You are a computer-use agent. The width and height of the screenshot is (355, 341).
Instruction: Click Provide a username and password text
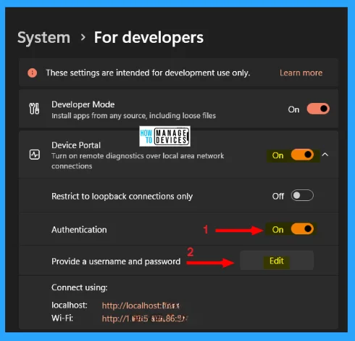pos(116,261)
